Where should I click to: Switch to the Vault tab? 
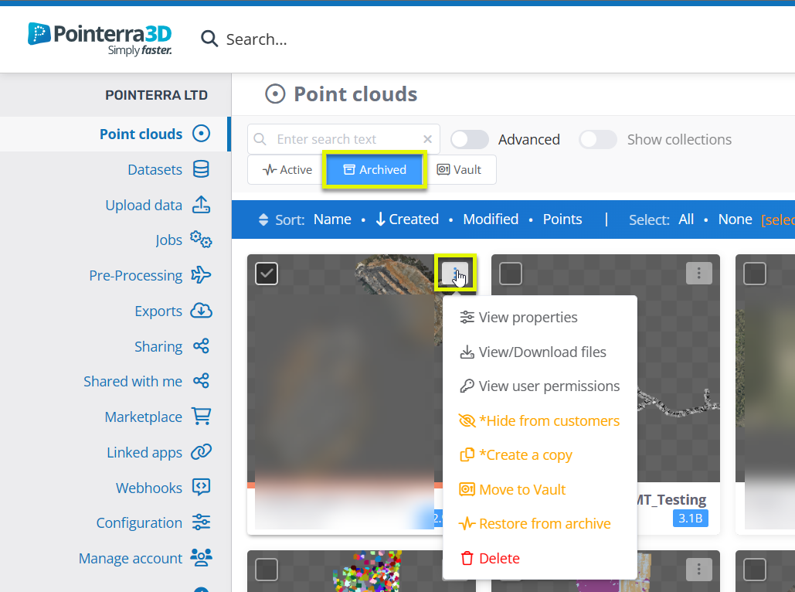click(x=461, y=169)
